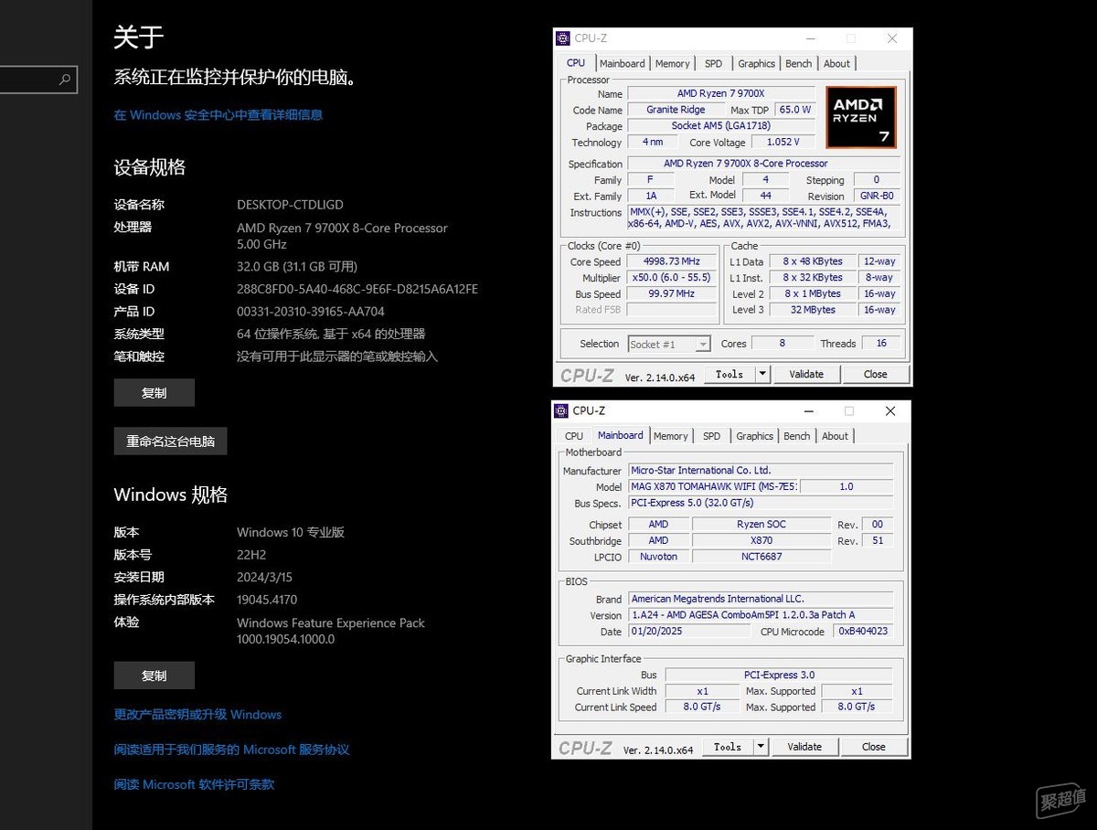Click Max TDP value 65.0 W
Screen dimensions: 1097x830
coord(795,110)
